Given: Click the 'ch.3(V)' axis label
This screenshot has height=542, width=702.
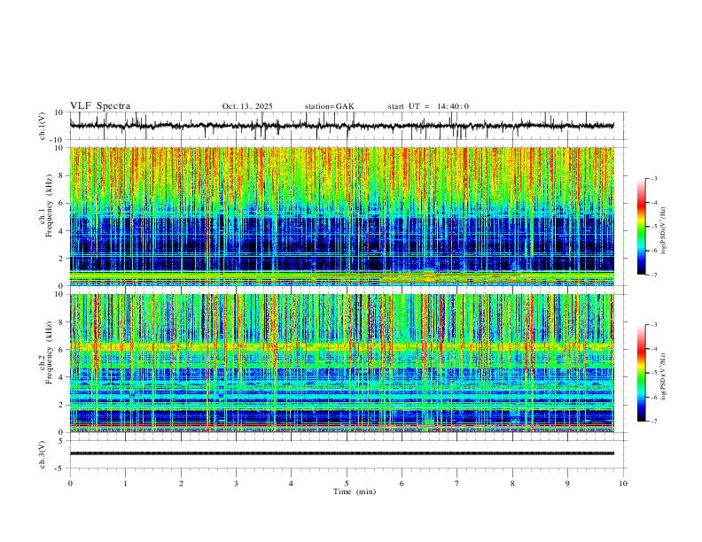Looking at the screenshot, I should (43, 454).
